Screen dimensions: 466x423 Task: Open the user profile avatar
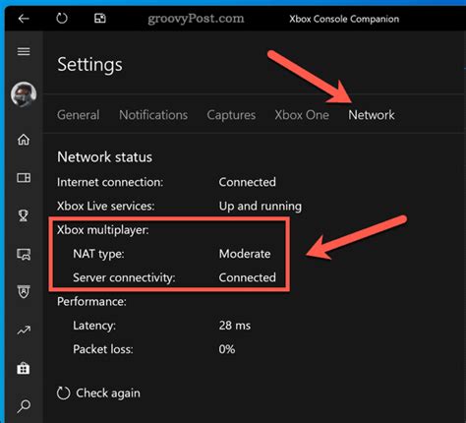tap(24, 94)
